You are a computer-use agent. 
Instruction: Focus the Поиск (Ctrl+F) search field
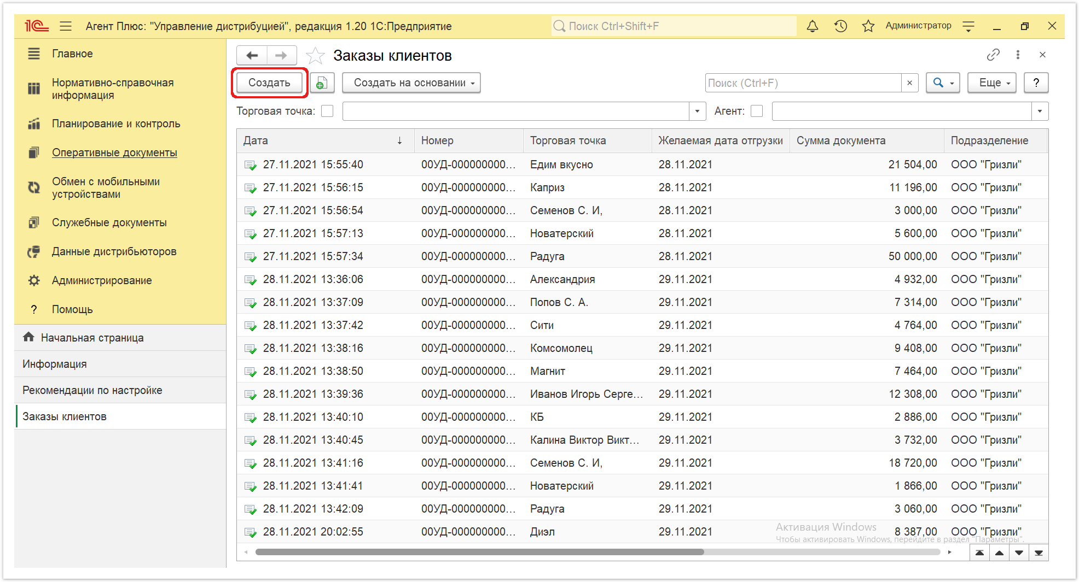pos(803,83)
